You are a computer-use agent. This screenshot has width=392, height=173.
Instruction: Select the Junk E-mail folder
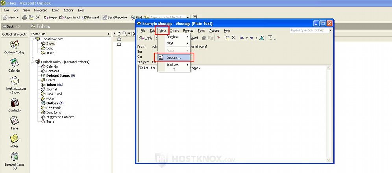click(54, 94)
